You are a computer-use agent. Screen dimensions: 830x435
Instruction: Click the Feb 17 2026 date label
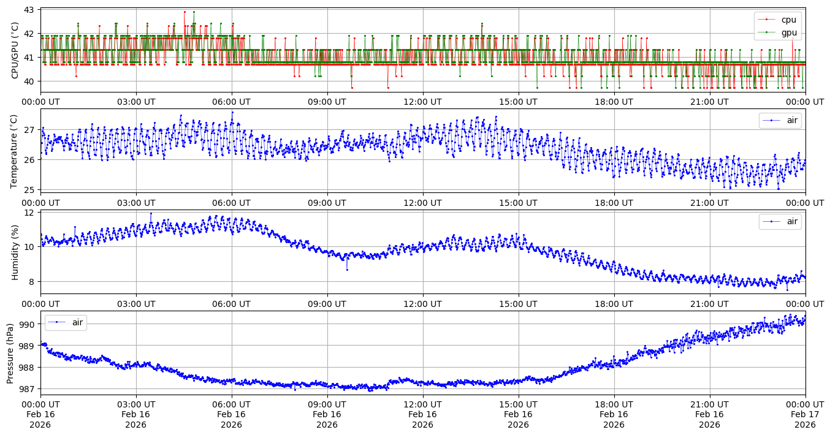(805, 414)
